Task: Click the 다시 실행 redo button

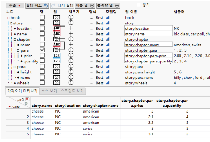Action: pyautogui.click(x=62, y=5)
